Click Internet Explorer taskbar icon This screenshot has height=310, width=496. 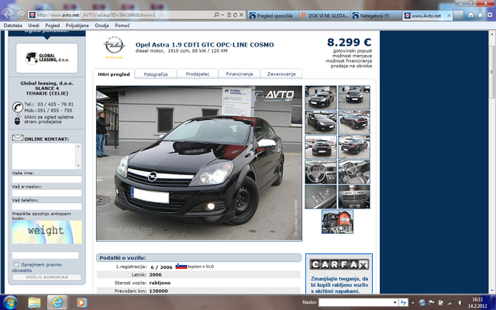tap(57, 302)
